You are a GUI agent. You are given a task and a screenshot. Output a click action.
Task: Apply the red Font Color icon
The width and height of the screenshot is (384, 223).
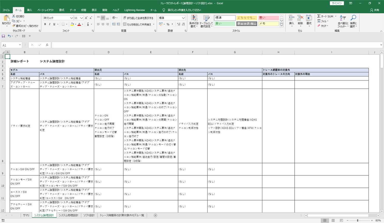pyautogui.click(x=79, y=24)
